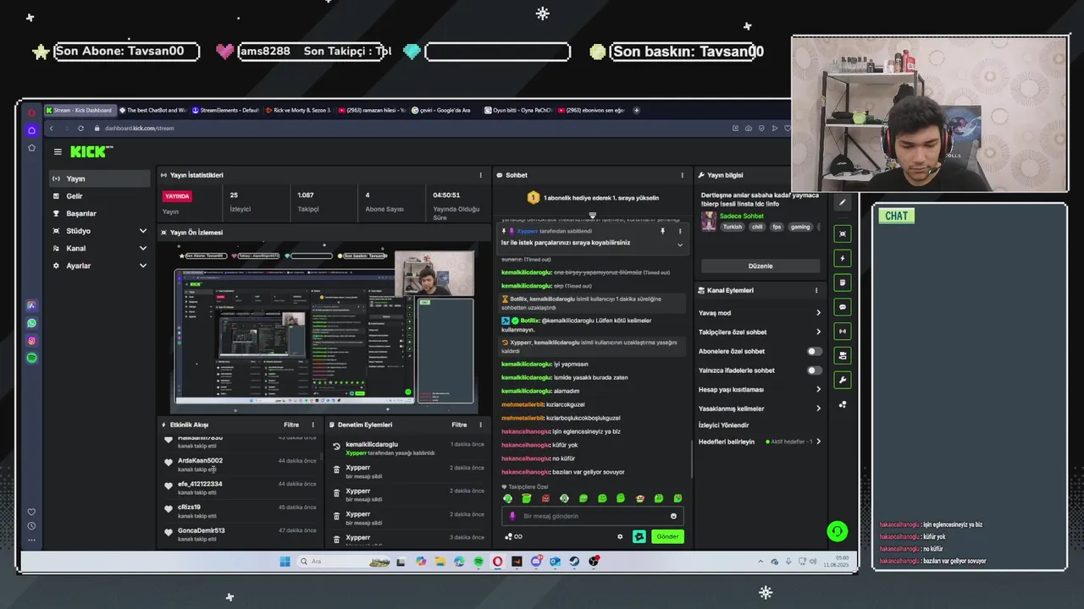
Task: Toggle Abonelere özel sohbet switch
Action: pyautogui.click(x=814, y=351)
